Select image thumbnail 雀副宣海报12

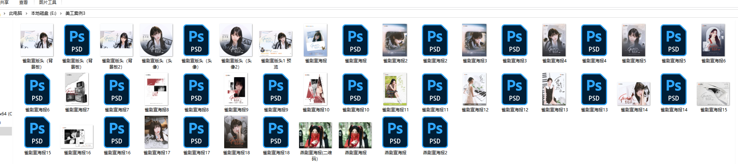click(474, 89)
